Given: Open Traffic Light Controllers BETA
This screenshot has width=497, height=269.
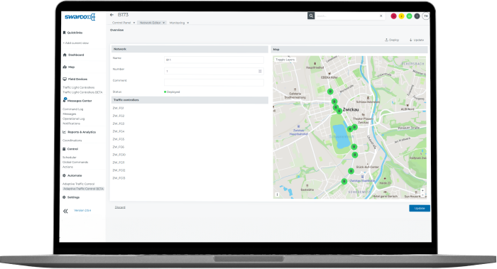Looking at the screenshot, I should 82,92.
